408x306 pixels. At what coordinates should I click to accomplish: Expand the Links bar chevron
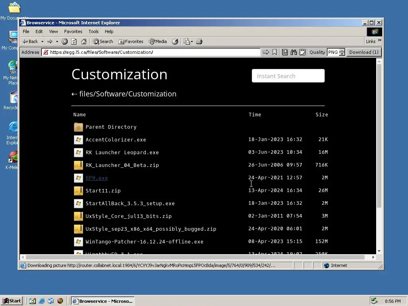click(380, 40)
